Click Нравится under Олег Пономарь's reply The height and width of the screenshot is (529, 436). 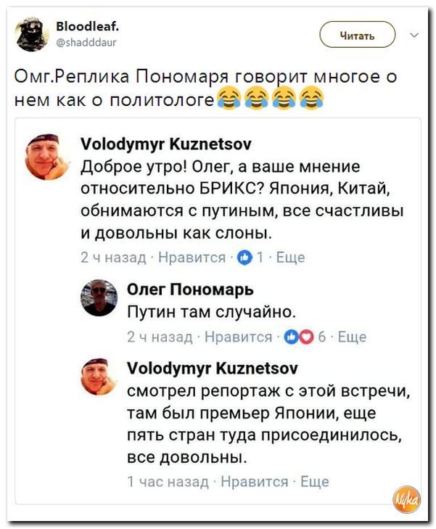pyautogui.click(x=239, y=337)
